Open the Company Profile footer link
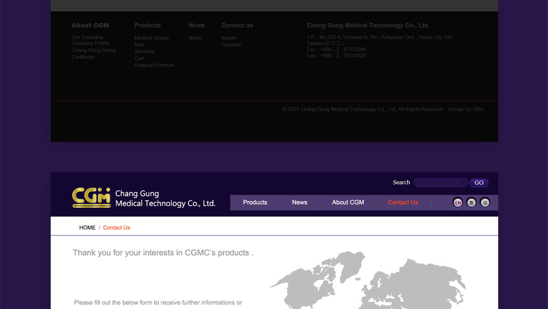This screenshot has height=309, width=548. (x=90, y=43)
